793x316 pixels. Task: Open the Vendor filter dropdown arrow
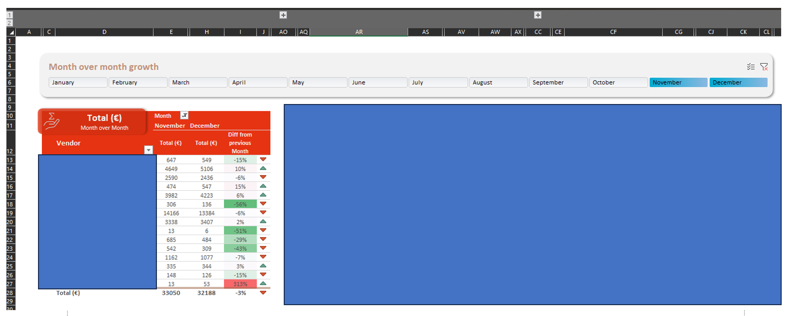pyautogui.click(x=148, y=150)
